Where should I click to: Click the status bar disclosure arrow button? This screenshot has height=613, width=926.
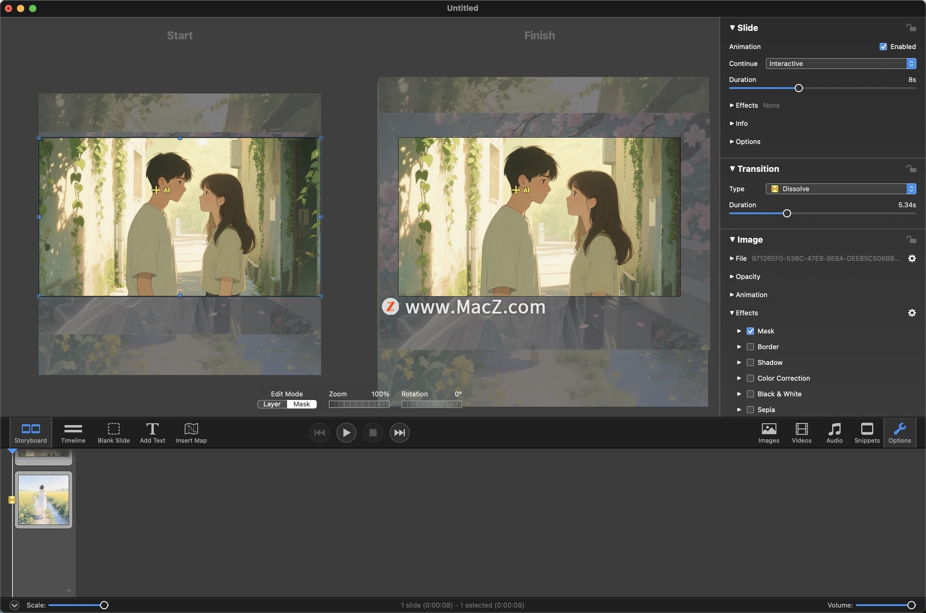[14, 605]
